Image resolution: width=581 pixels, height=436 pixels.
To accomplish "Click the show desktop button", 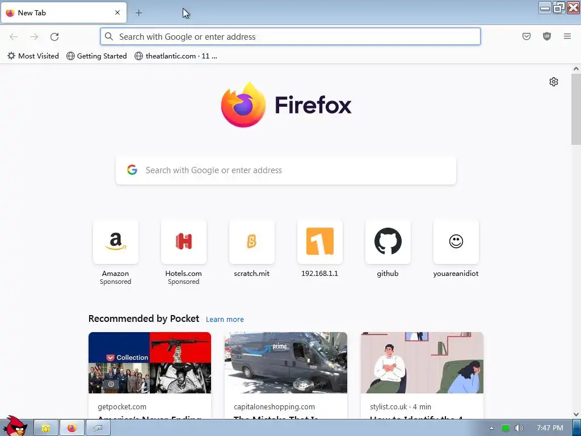I will [x=576, y=428].
